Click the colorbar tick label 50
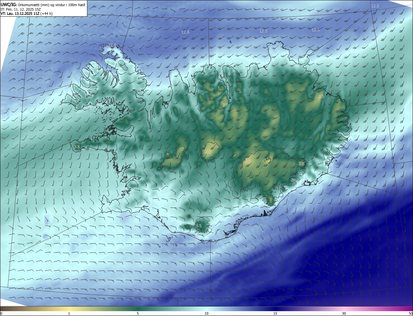 pos(410,313)
